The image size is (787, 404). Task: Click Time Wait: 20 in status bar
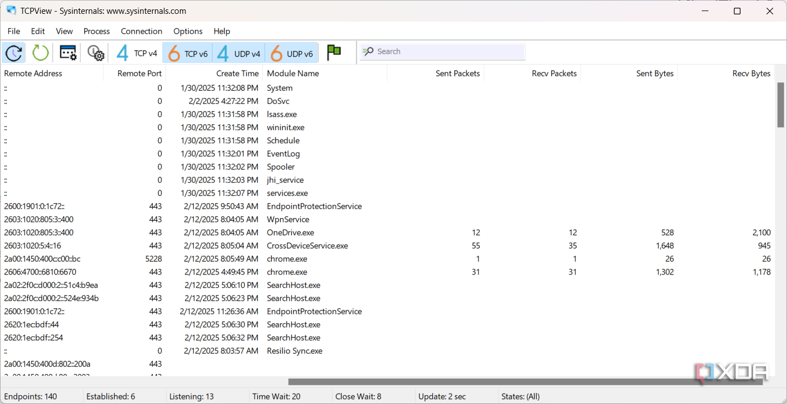point(276,397)
